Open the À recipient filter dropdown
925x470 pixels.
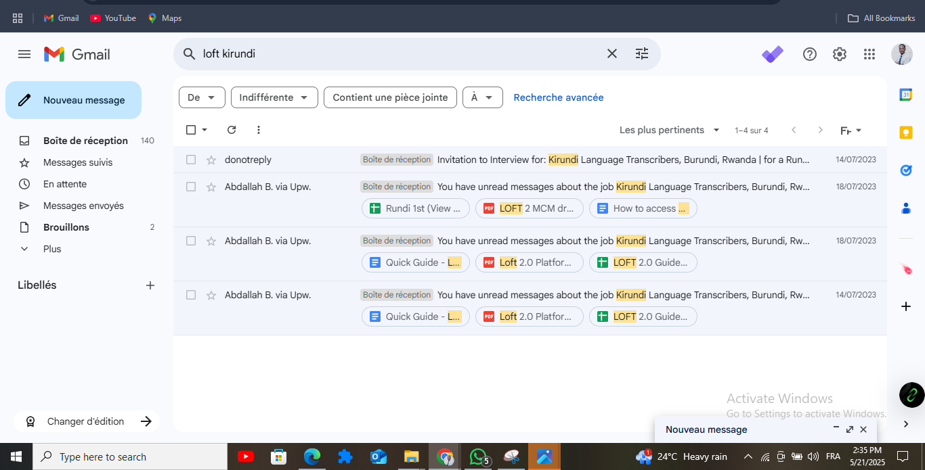(483, 97)
